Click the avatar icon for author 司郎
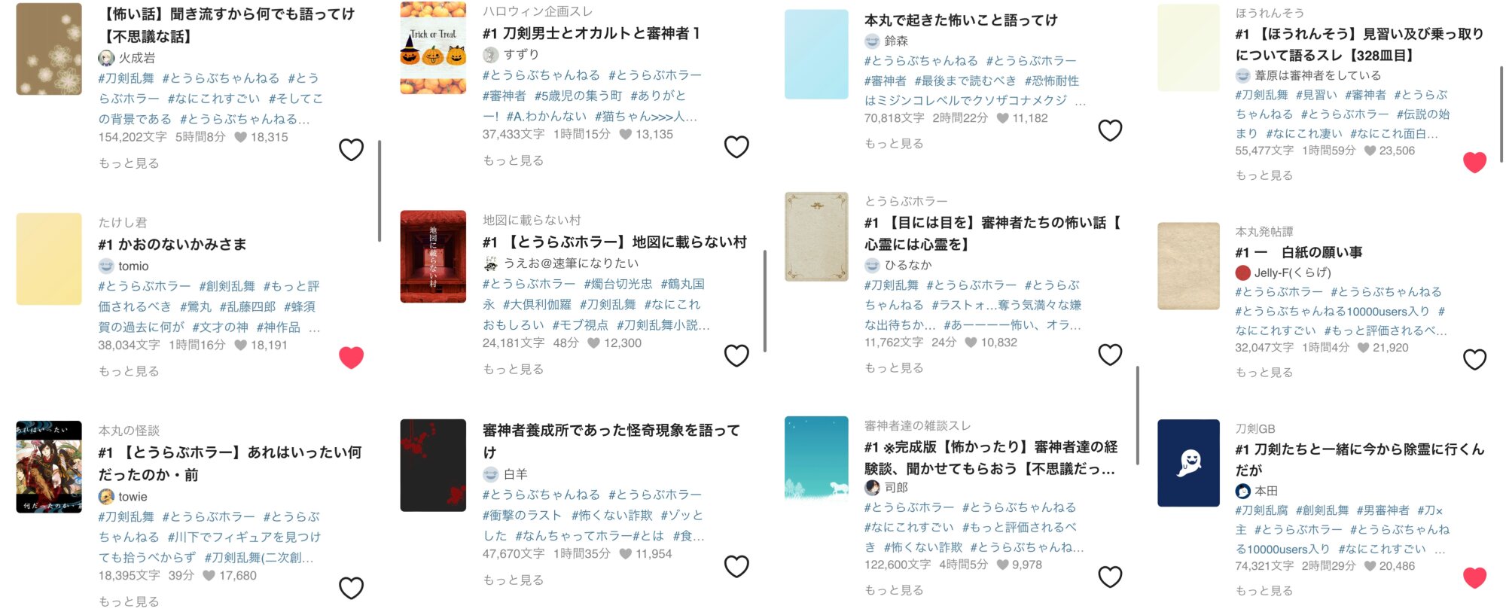Screen dimensions: 1506x615 [x=872, y=487]
